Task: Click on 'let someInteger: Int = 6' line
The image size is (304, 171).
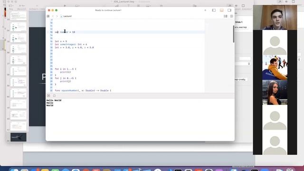Action: click(x=71, y=44)
